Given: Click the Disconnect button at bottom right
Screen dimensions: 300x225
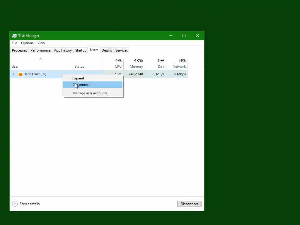Looking at the screenshot, I should pyautogui.click(x=189, y=204).
